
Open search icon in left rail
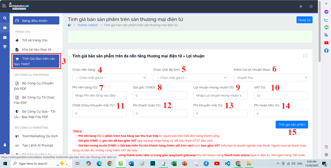[x=5, y=18]
